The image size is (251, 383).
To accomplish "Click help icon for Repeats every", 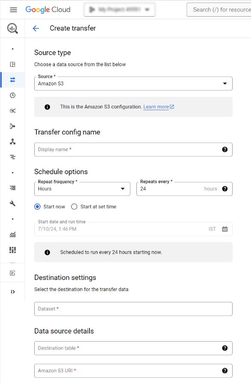I will [225, 189].
